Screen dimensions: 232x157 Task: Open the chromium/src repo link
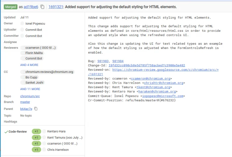click(x=30, y=96)
